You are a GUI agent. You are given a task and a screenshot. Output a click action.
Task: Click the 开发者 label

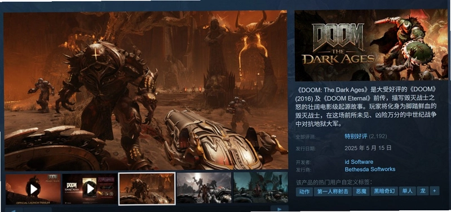(303, 163)
